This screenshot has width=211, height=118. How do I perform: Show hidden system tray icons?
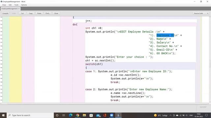pyautogui.click(x=170, y=115)
